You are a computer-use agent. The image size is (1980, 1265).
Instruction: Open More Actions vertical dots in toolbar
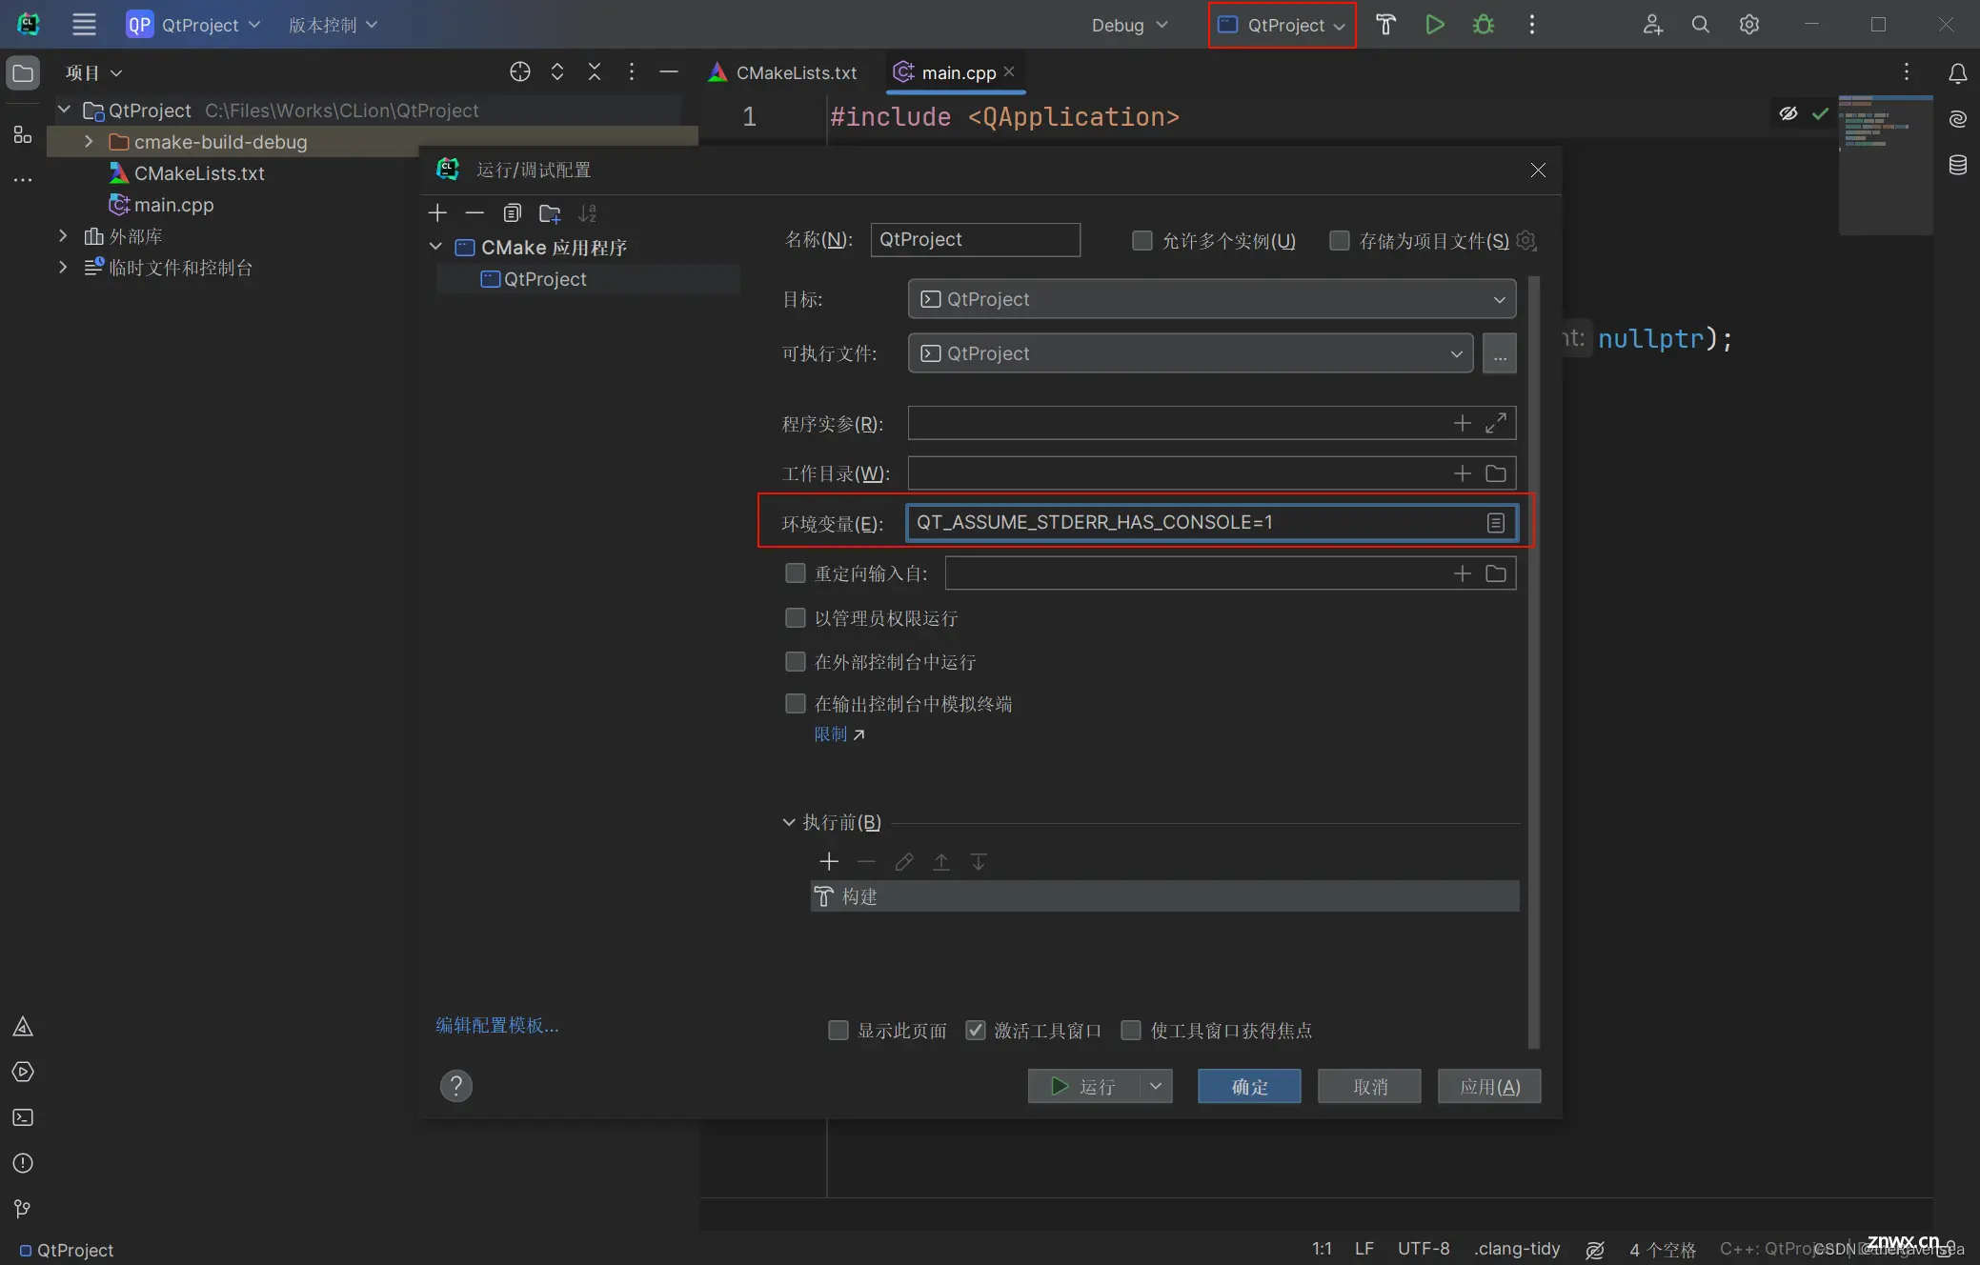point(1531,25)
